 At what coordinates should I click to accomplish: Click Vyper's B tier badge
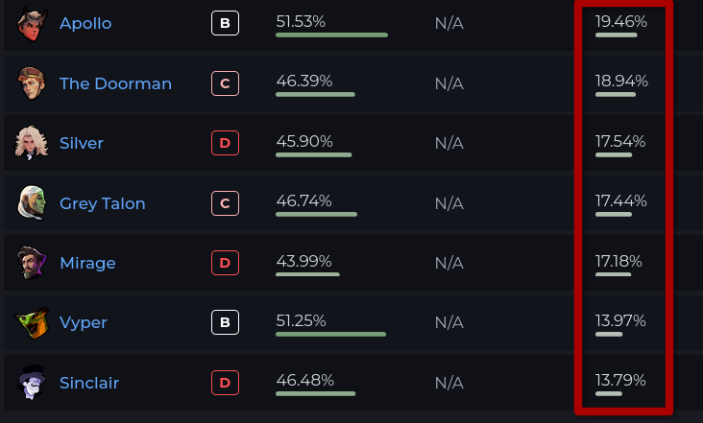tap(225, 322)
